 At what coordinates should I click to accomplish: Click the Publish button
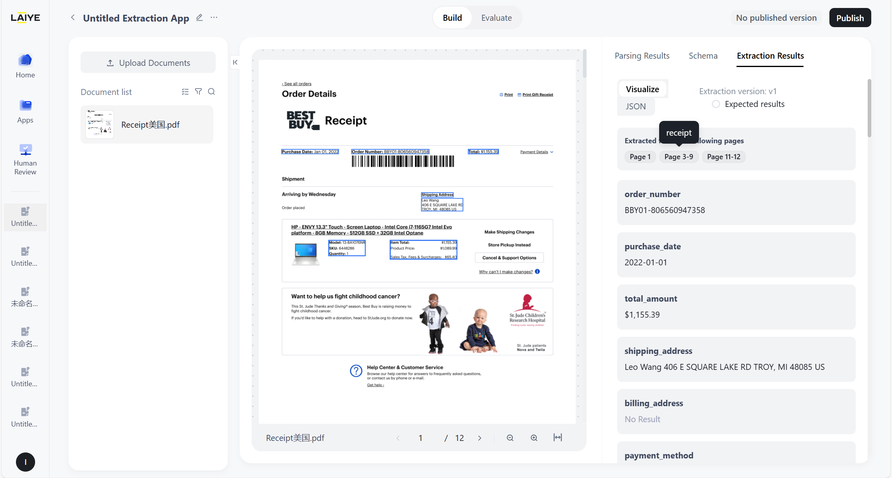pos(850,18)
